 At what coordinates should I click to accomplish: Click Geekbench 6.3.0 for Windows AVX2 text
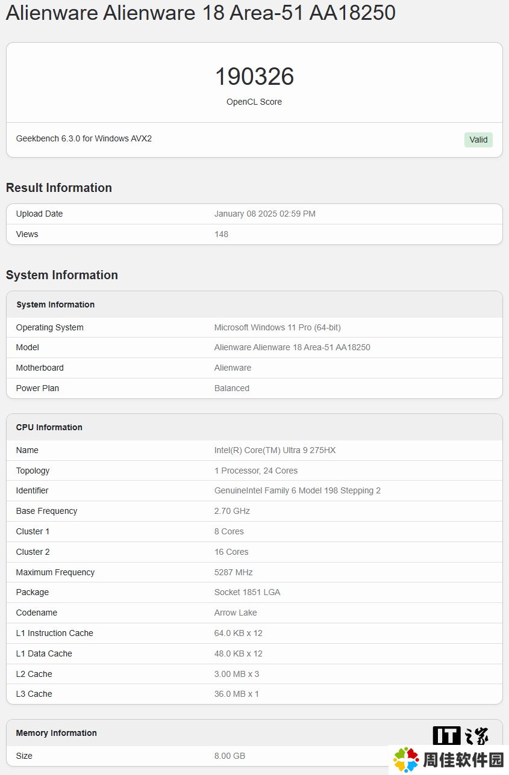[84, 138]
